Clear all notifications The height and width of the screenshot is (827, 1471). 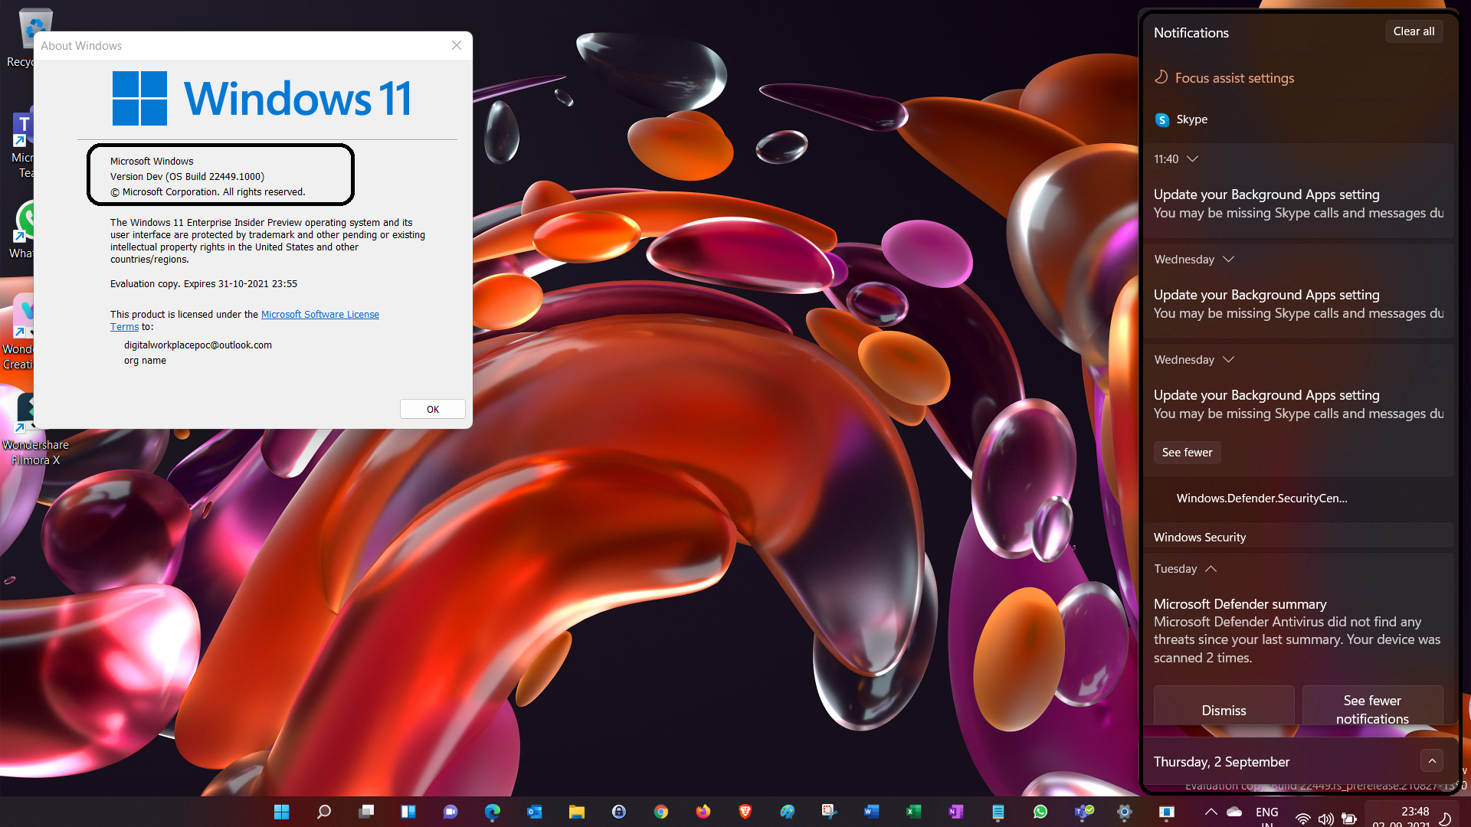tap(1414, 31)
